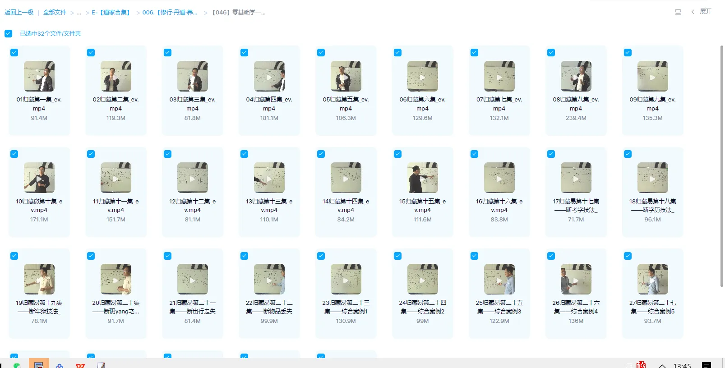The image size is (725, 368).
Task: Open the 006.【修行·丹道·养... breadcrumb folder
Action: tap(170, 12)
